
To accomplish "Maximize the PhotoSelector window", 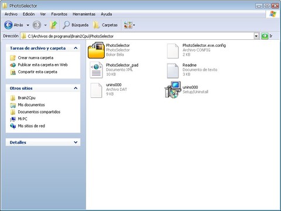I will click(267, 6).
